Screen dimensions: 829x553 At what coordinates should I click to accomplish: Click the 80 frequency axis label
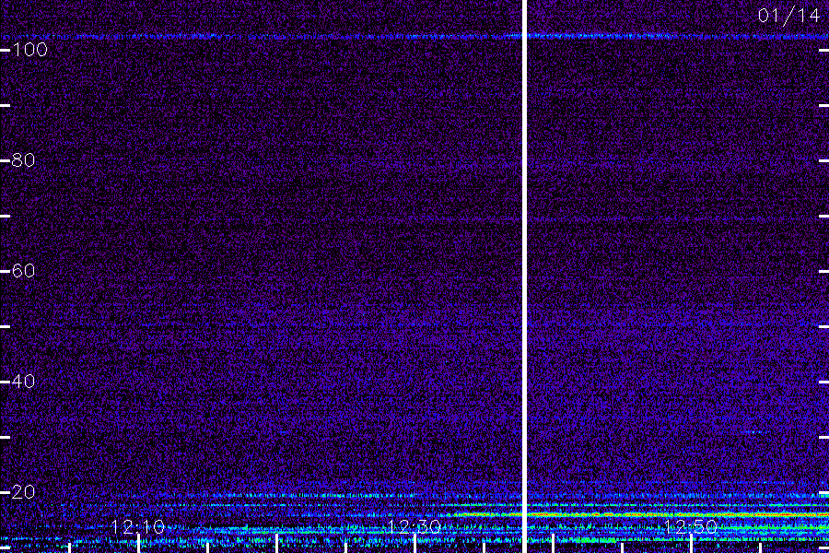click(24, 160)
